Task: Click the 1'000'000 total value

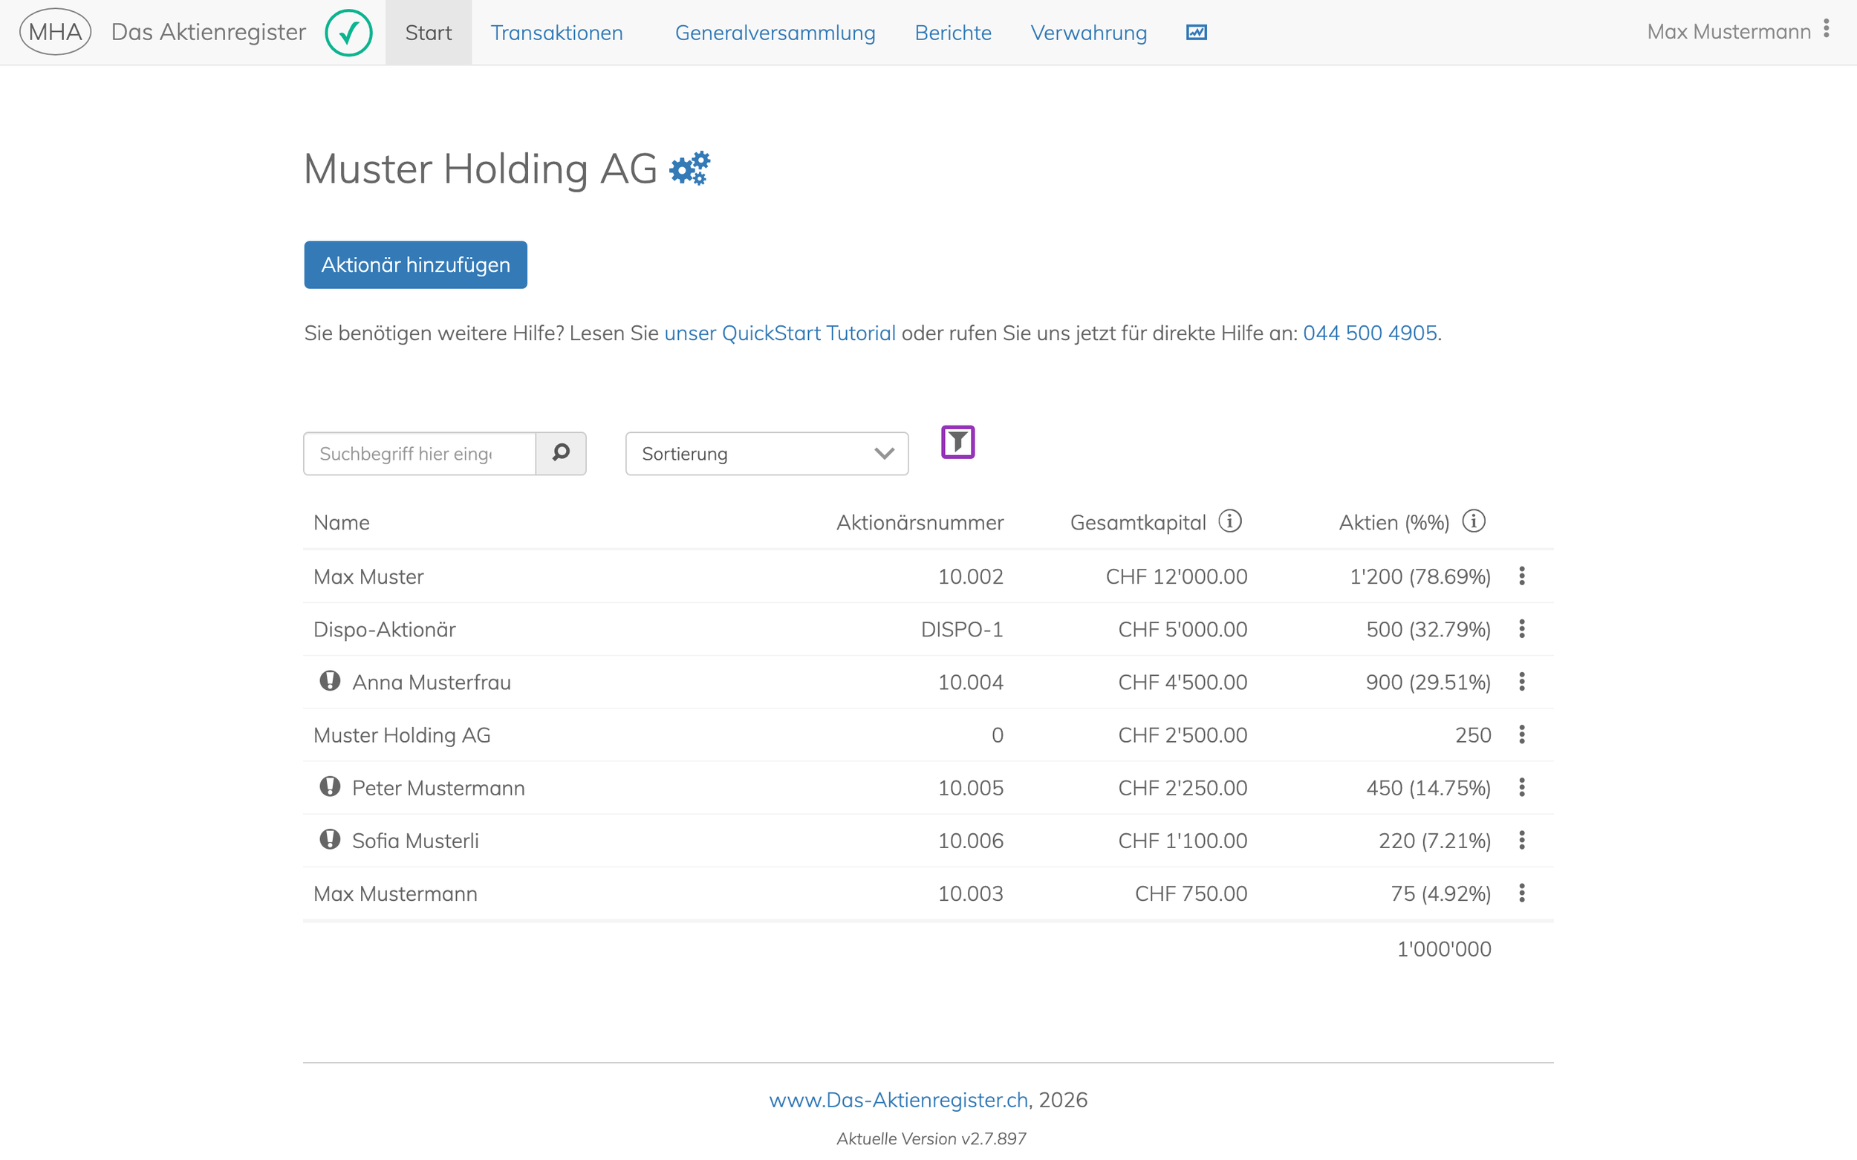Action: point(1443,949)
